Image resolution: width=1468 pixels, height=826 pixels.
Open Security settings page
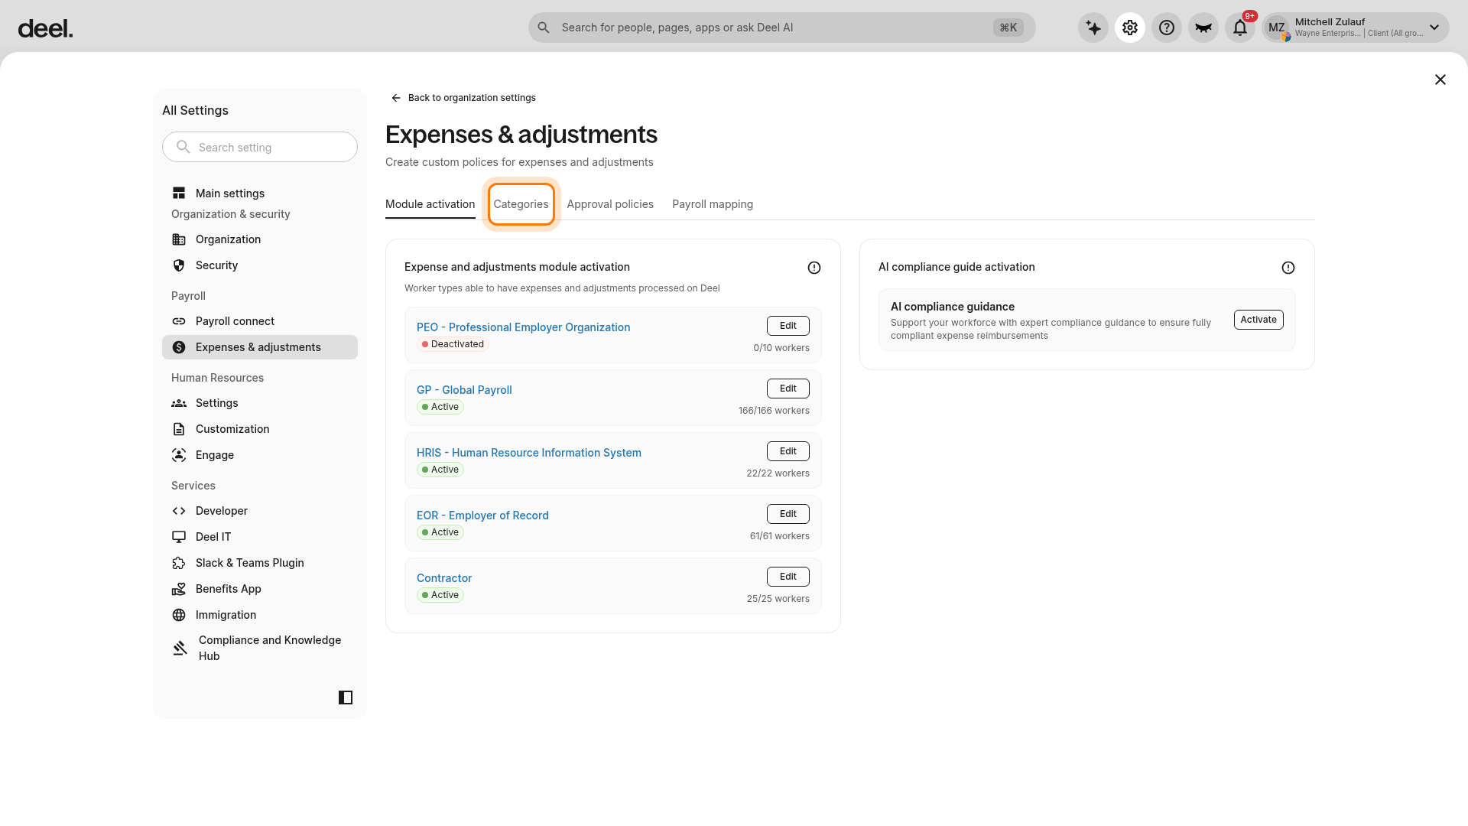260,265
